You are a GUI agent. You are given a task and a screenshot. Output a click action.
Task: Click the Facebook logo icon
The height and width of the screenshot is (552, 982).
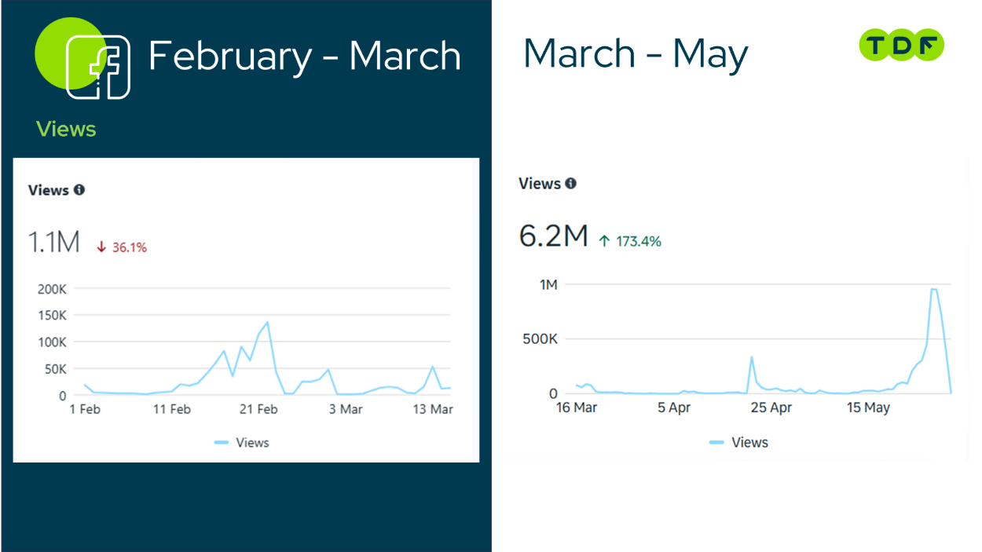coord(98,67)
